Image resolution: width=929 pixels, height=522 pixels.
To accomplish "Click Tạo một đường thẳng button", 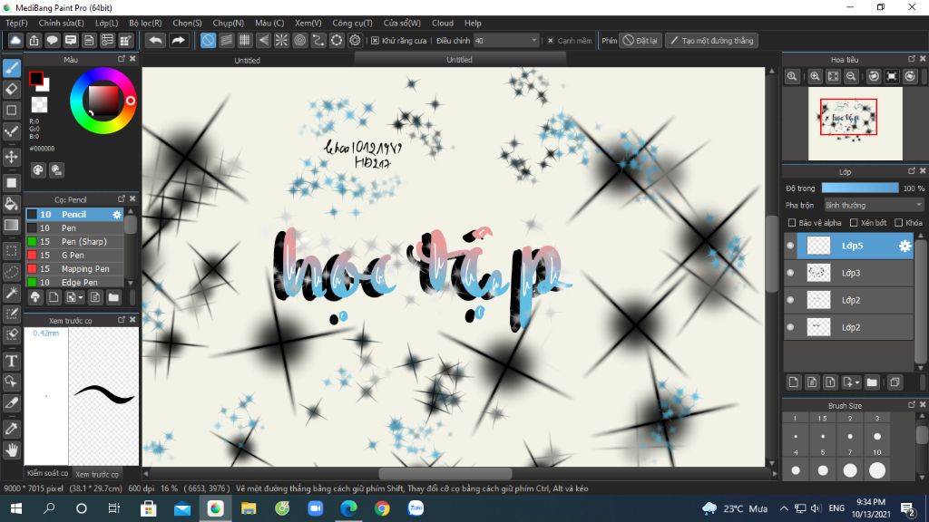I will tap(711, 40).
